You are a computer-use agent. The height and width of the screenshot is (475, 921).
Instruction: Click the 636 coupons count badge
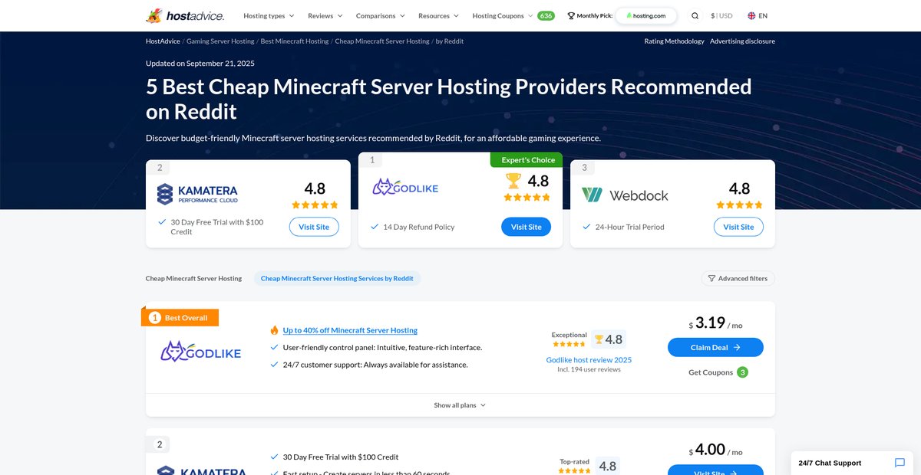(546, 15)
